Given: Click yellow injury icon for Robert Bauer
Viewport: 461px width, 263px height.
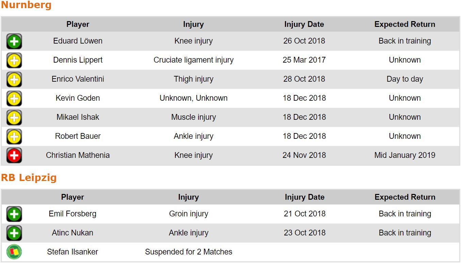Looking at the screenshot, I should coord(14,137).
